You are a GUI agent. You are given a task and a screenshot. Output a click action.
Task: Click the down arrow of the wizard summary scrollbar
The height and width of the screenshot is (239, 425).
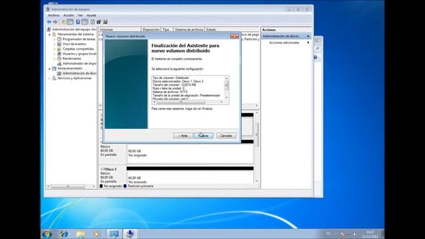[x=226, y=98]
